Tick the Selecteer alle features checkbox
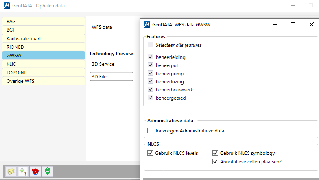The width and height of the screenshot is (319, 180). 151,45
